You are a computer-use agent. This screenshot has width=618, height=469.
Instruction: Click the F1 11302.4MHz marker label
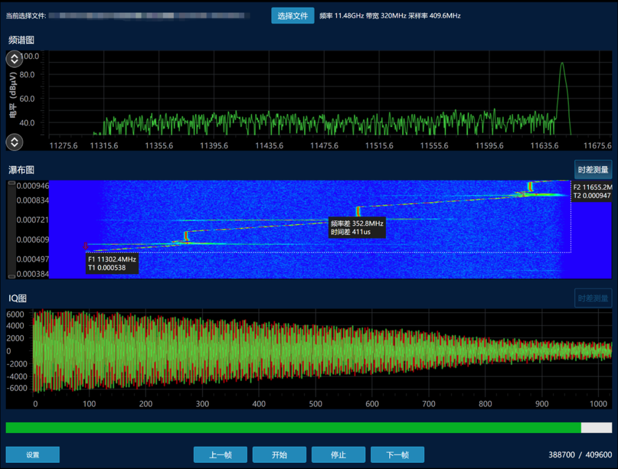(x=112, y=264)
